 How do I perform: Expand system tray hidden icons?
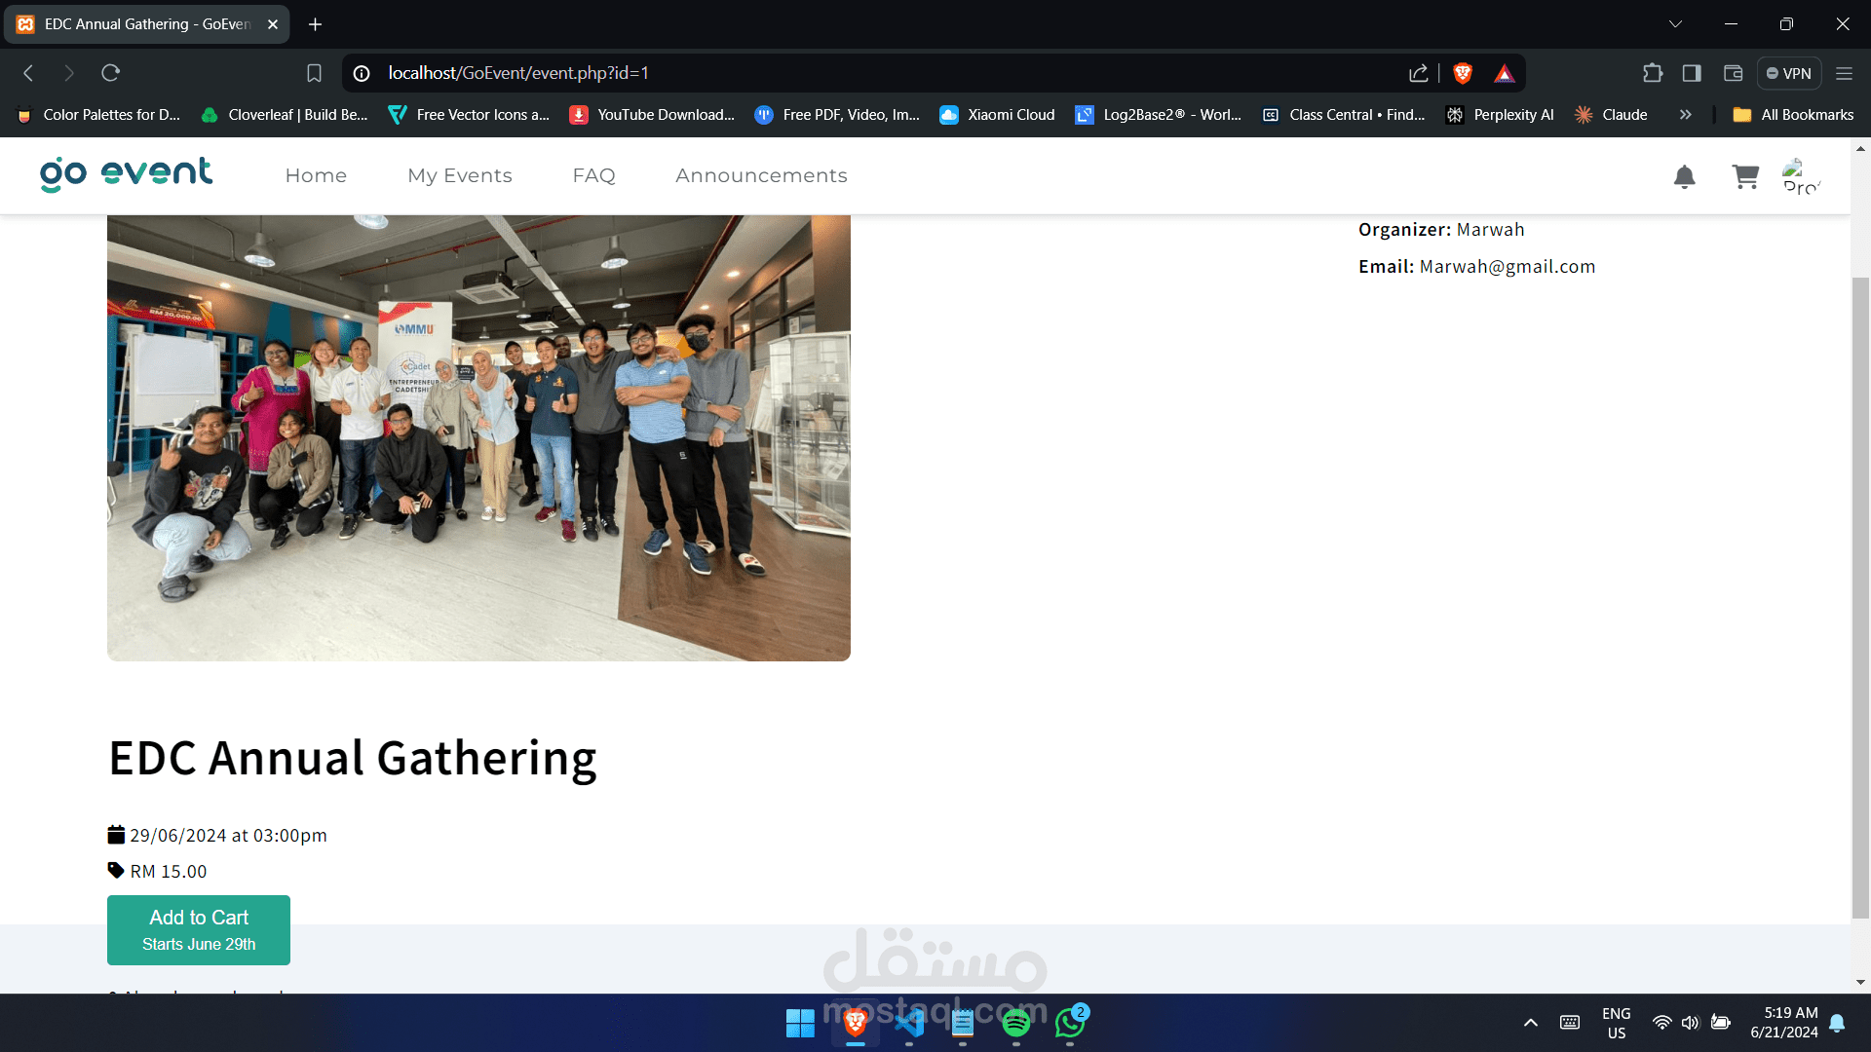coord(1530,1023)
